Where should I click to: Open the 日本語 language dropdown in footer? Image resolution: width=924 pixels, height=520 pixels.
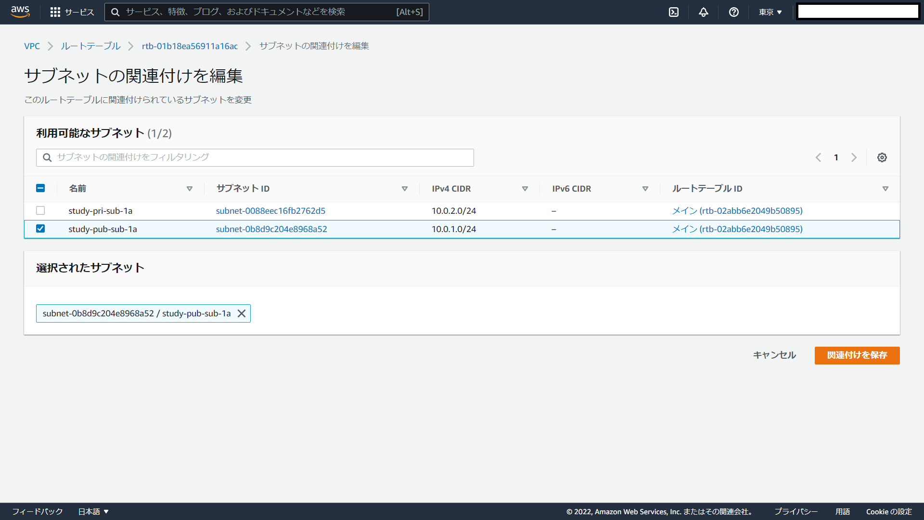pos(93,511)
